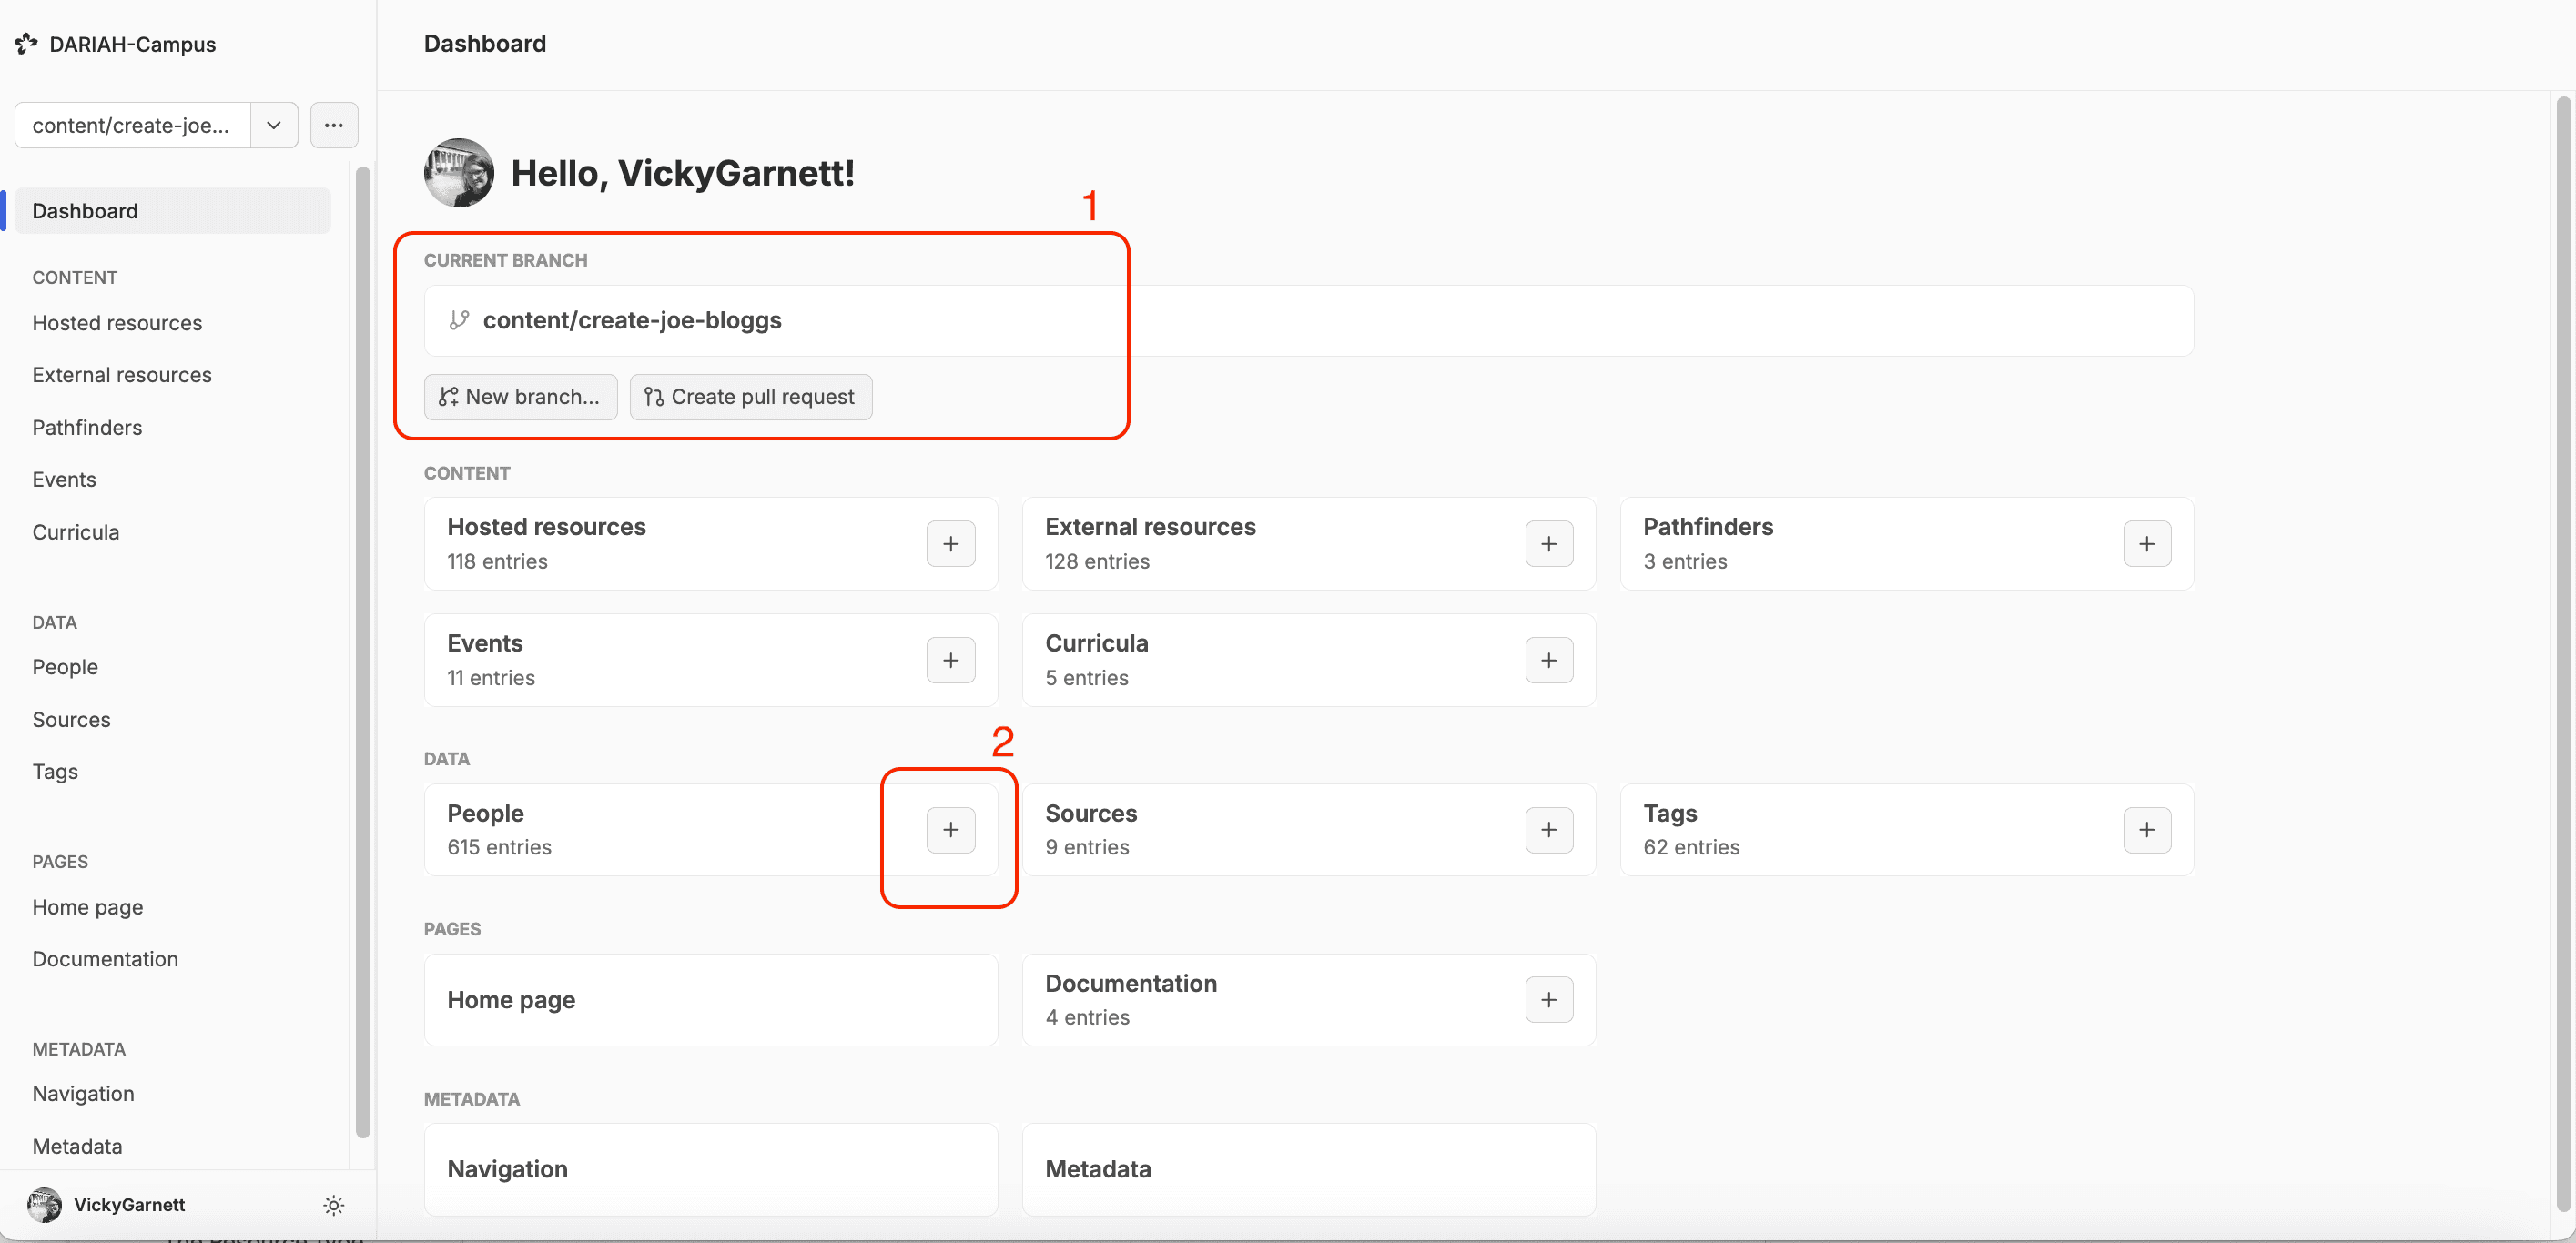Click Create pull request button

(x=750, y=397)
